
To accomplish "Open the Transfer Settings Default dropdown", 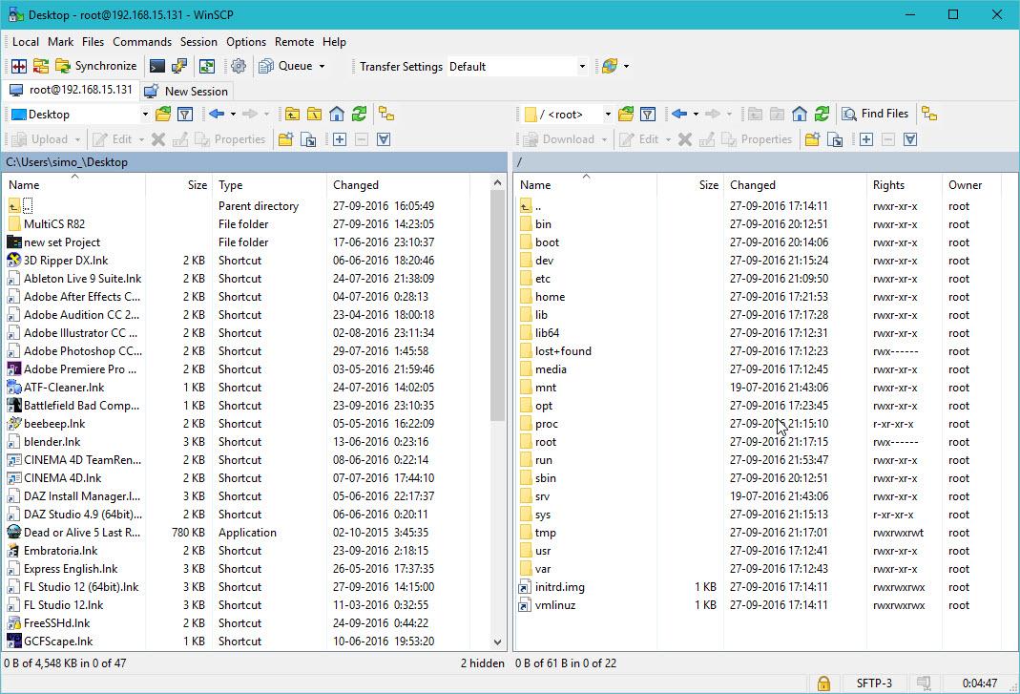I will pos(581,66).
